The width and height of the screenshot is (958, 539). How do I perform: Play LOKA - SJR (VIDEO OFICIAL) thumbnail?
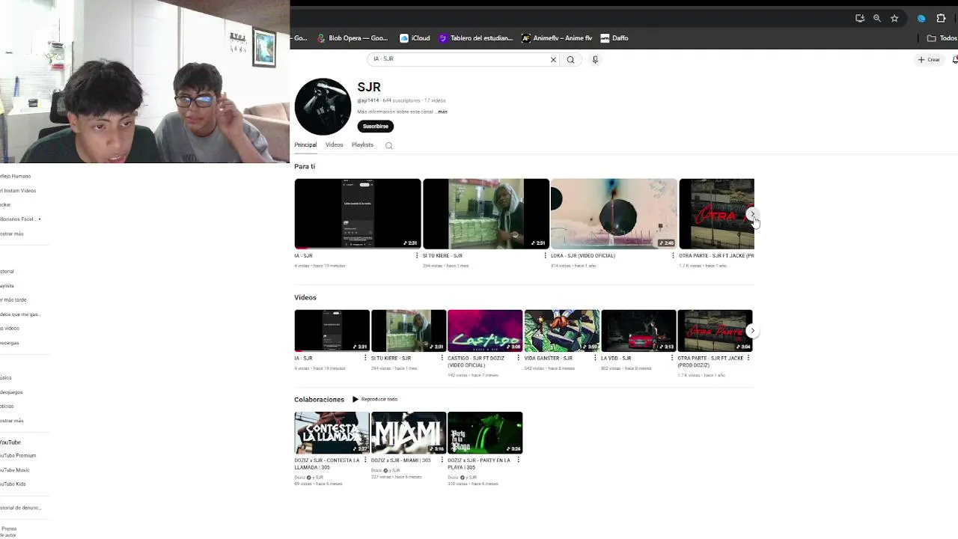614,213
